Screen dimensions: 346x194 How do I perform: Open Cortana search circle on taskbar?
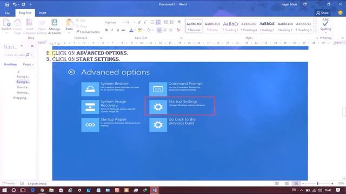pyautogui.click(x=14, y=190)
